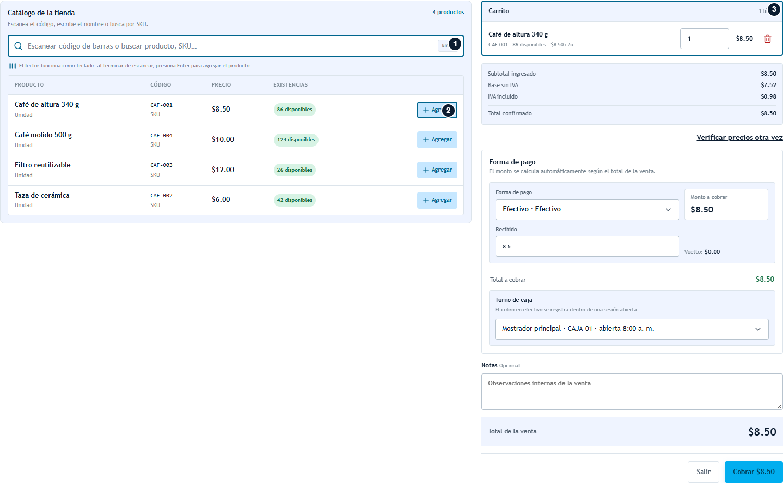Image resolution: width=783 pixels, height=483 pixels.
Task: Click the cart quantity field
Action: 704,39
